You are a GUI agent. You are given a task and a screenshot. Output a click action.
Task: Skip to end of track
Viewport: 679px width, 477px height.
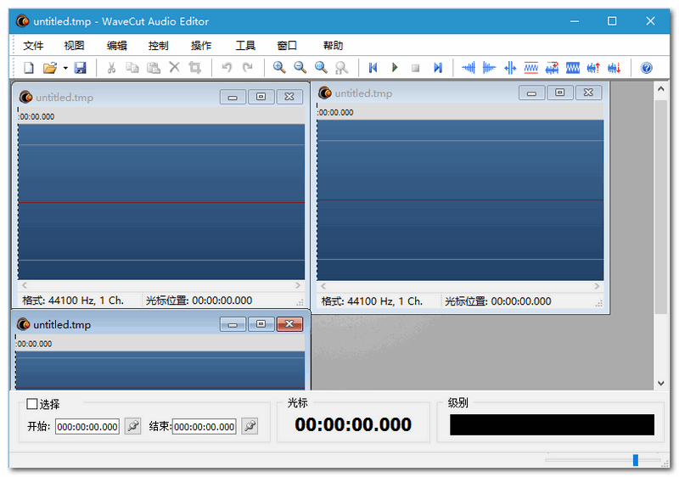click(x=438, y=68)
